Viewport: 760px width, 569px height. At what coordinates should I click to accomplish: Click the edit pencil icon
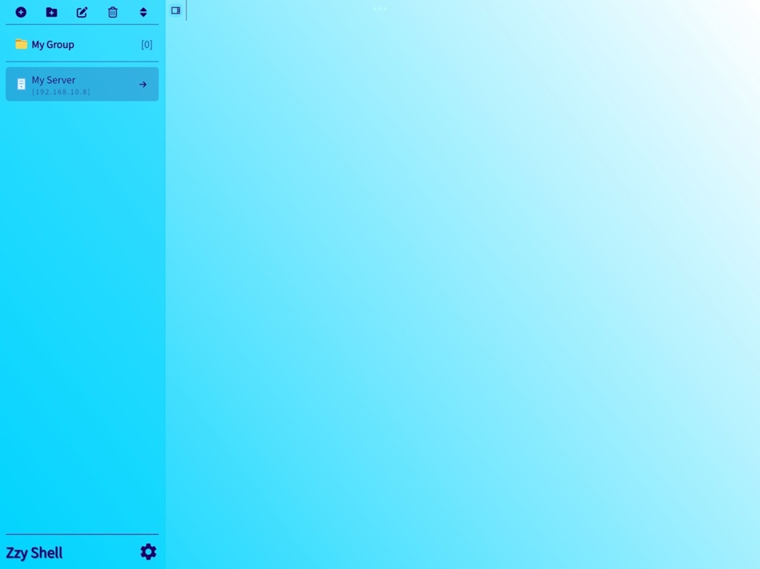pos(82,12)
